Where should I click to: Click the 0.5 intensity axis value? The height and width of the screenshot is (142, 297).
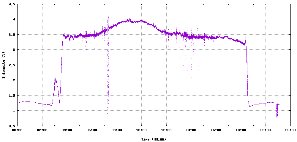click(x=12, y=126)
